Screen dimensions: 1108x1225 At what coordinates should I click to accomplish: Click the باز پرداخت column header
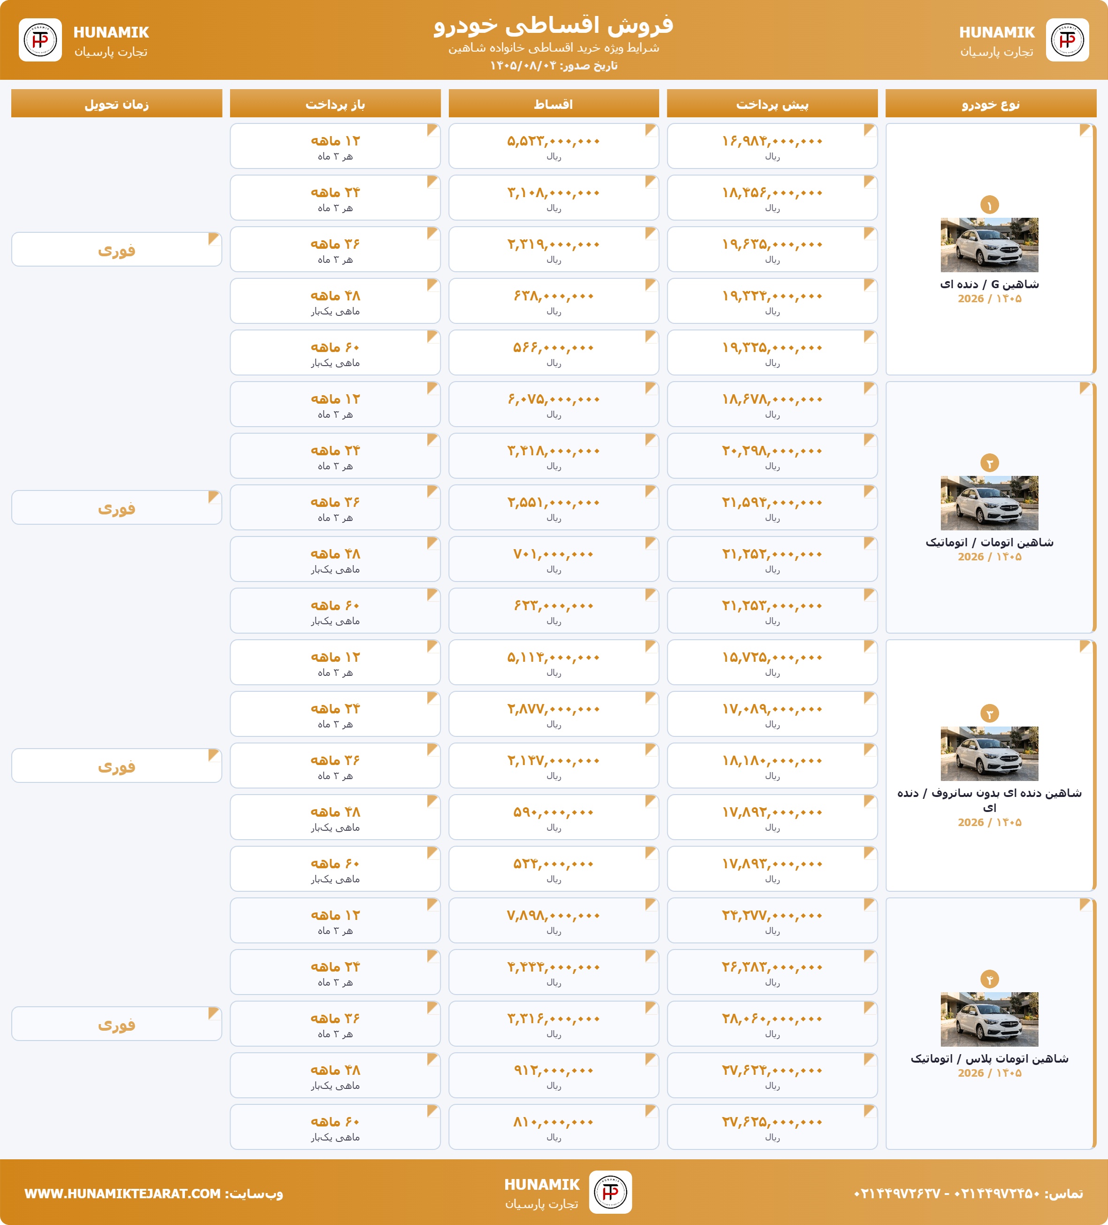pyautogui.click(x=335, y=103)
